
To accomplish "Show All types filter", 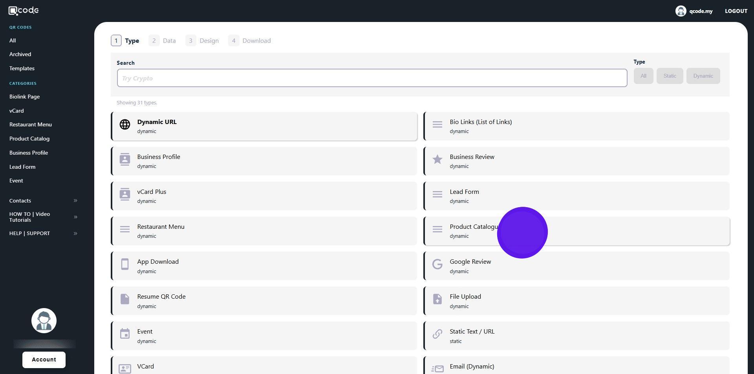I will [x=643, y=76].
